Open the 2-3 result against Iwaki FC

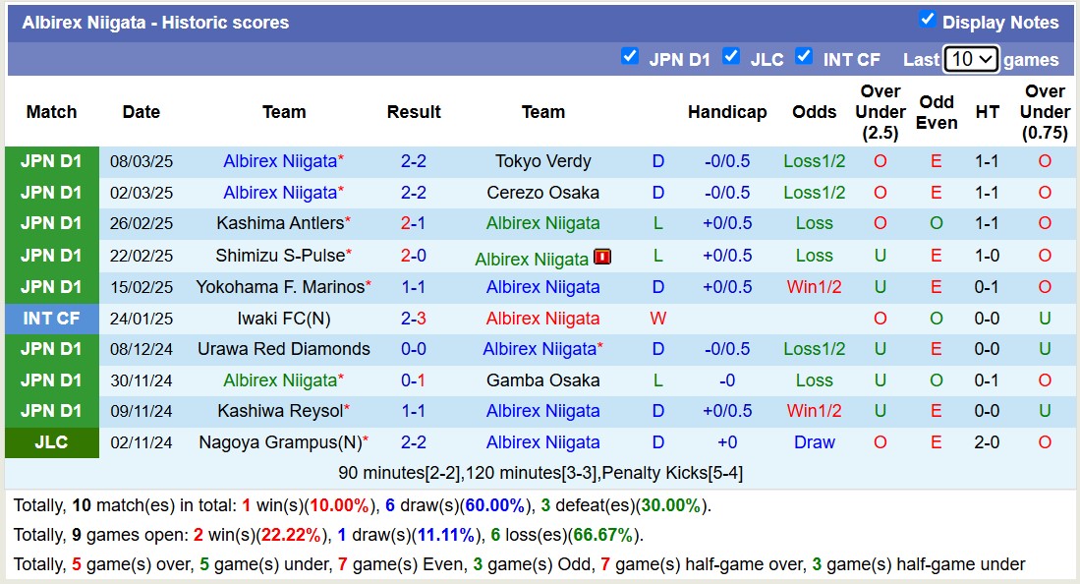[x=413, y=319]
